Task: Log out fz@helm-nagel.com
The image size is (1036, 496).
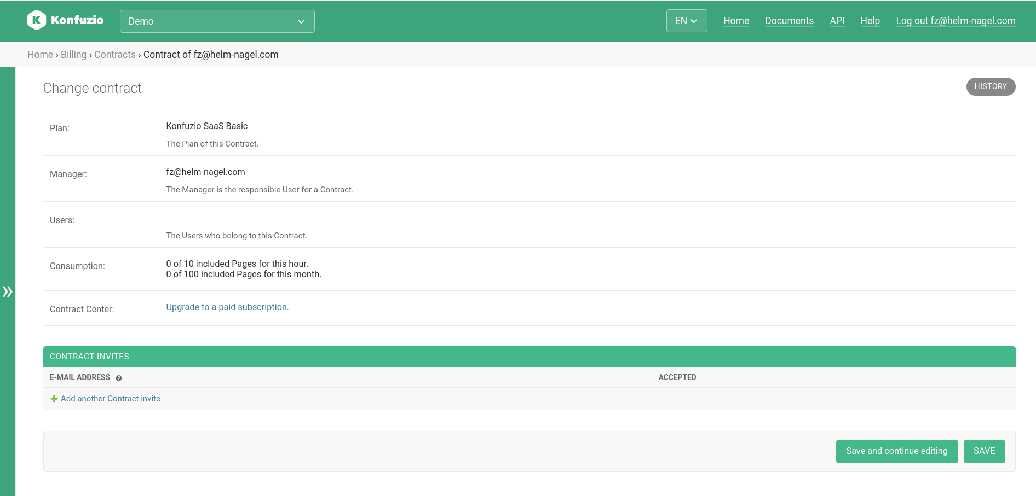Action: point(956,21)
